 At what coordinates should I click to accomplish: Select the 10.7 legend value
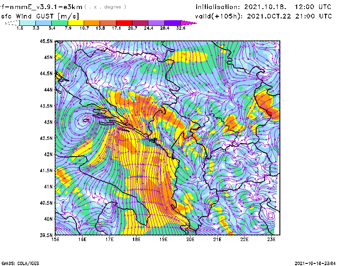coord(84,28)
